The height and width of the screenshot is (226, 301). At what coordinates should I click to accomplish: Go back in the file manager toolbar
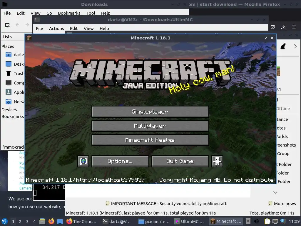17,25
